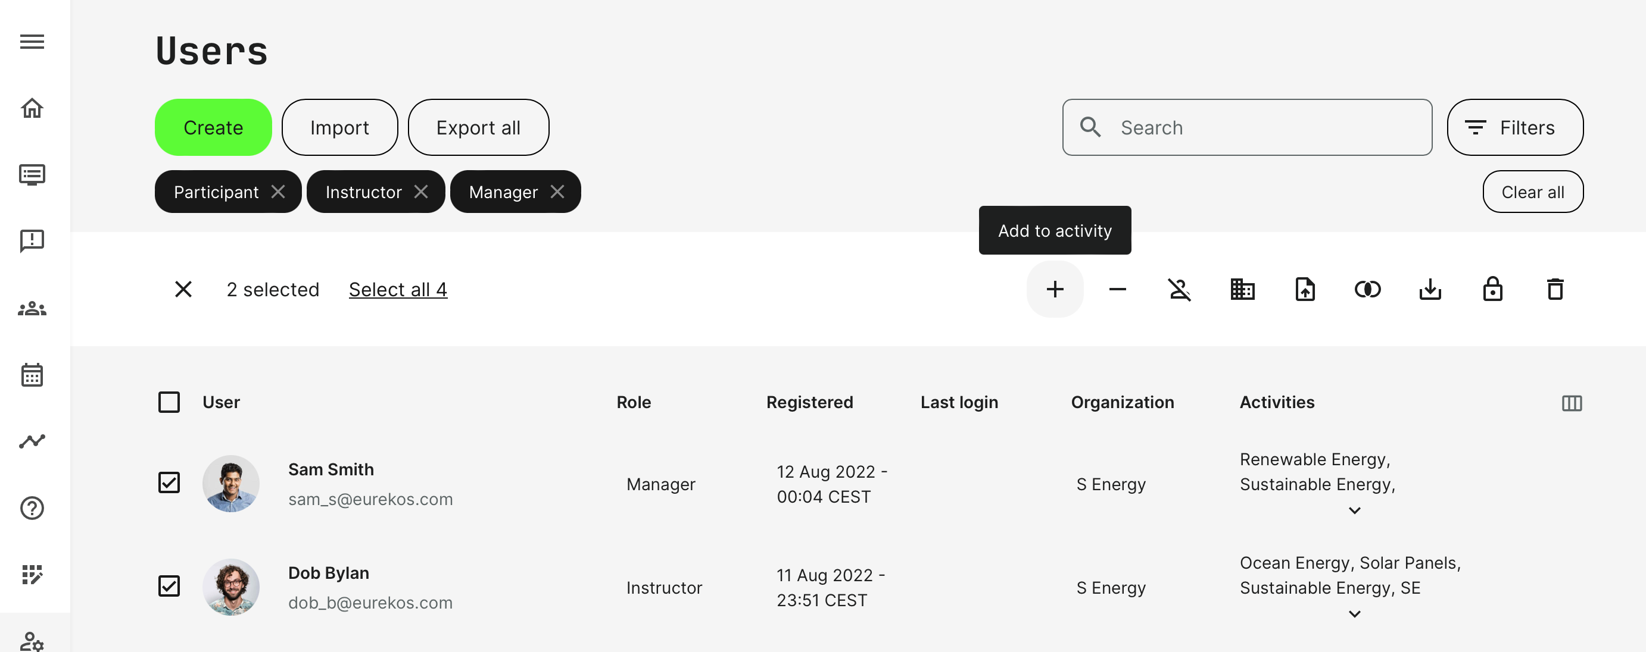Click the organization building icon in toolbar
Image resolution: width=1646 pixels, height=652 pixels.
coord(1242,289)
